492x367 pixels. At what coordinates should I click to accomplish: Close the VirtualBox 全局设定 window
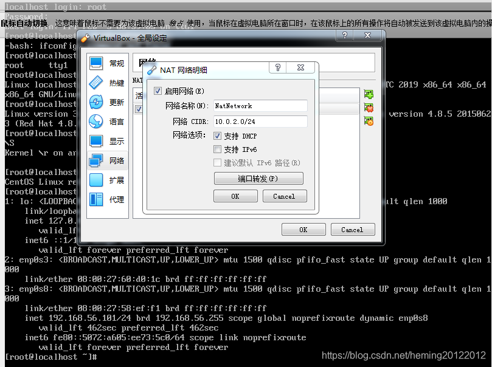tap(367, 35)
